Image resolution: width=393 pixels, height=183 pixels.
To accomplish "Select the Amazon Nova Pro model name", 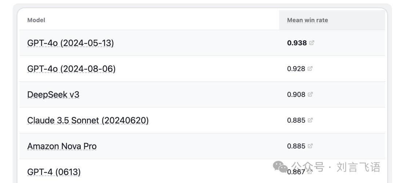I will (62, 146).
